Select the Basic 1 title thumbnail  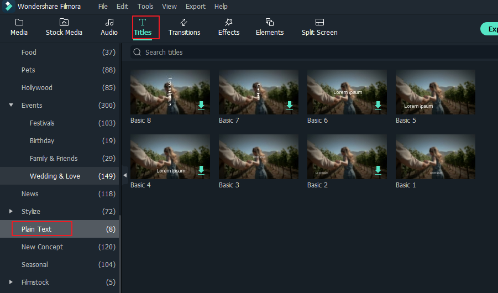point(435,156)
